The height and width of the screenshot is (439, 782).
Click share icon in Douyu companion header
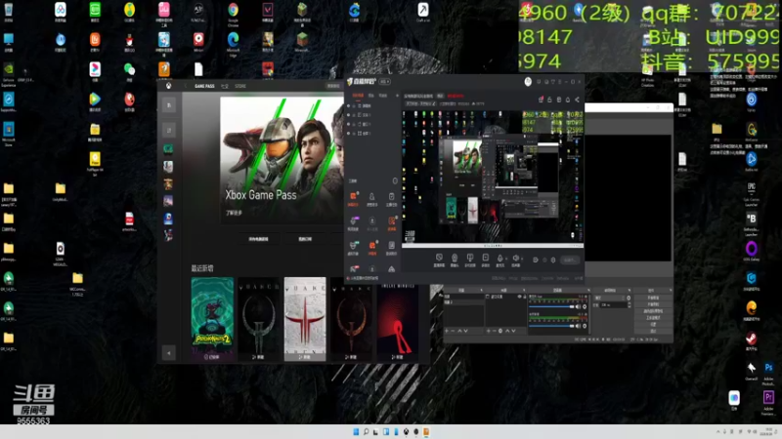point(577,100)
